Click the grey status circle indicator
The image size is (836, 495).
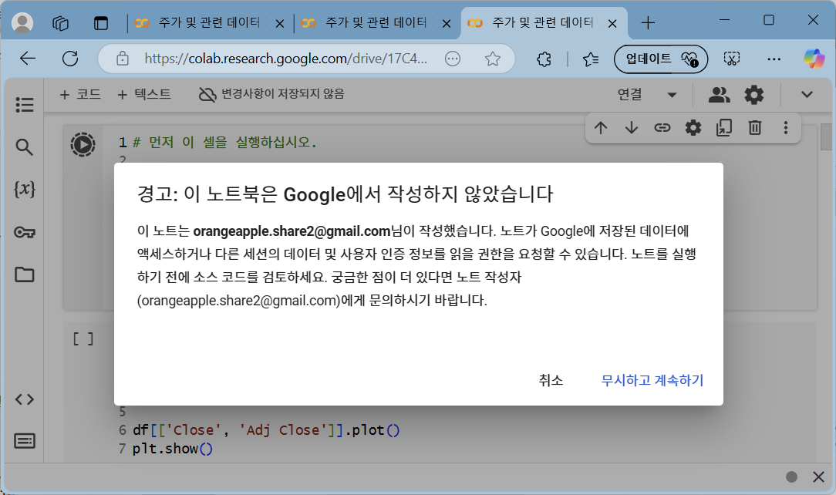[792, 477]
